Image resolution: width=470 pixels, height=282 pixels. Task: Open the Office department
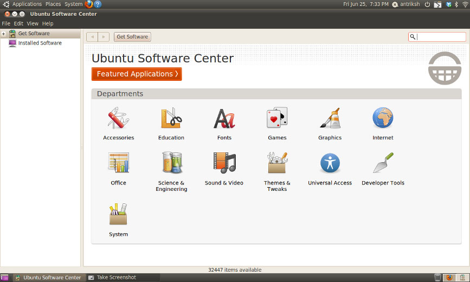(x=118, y=169)
